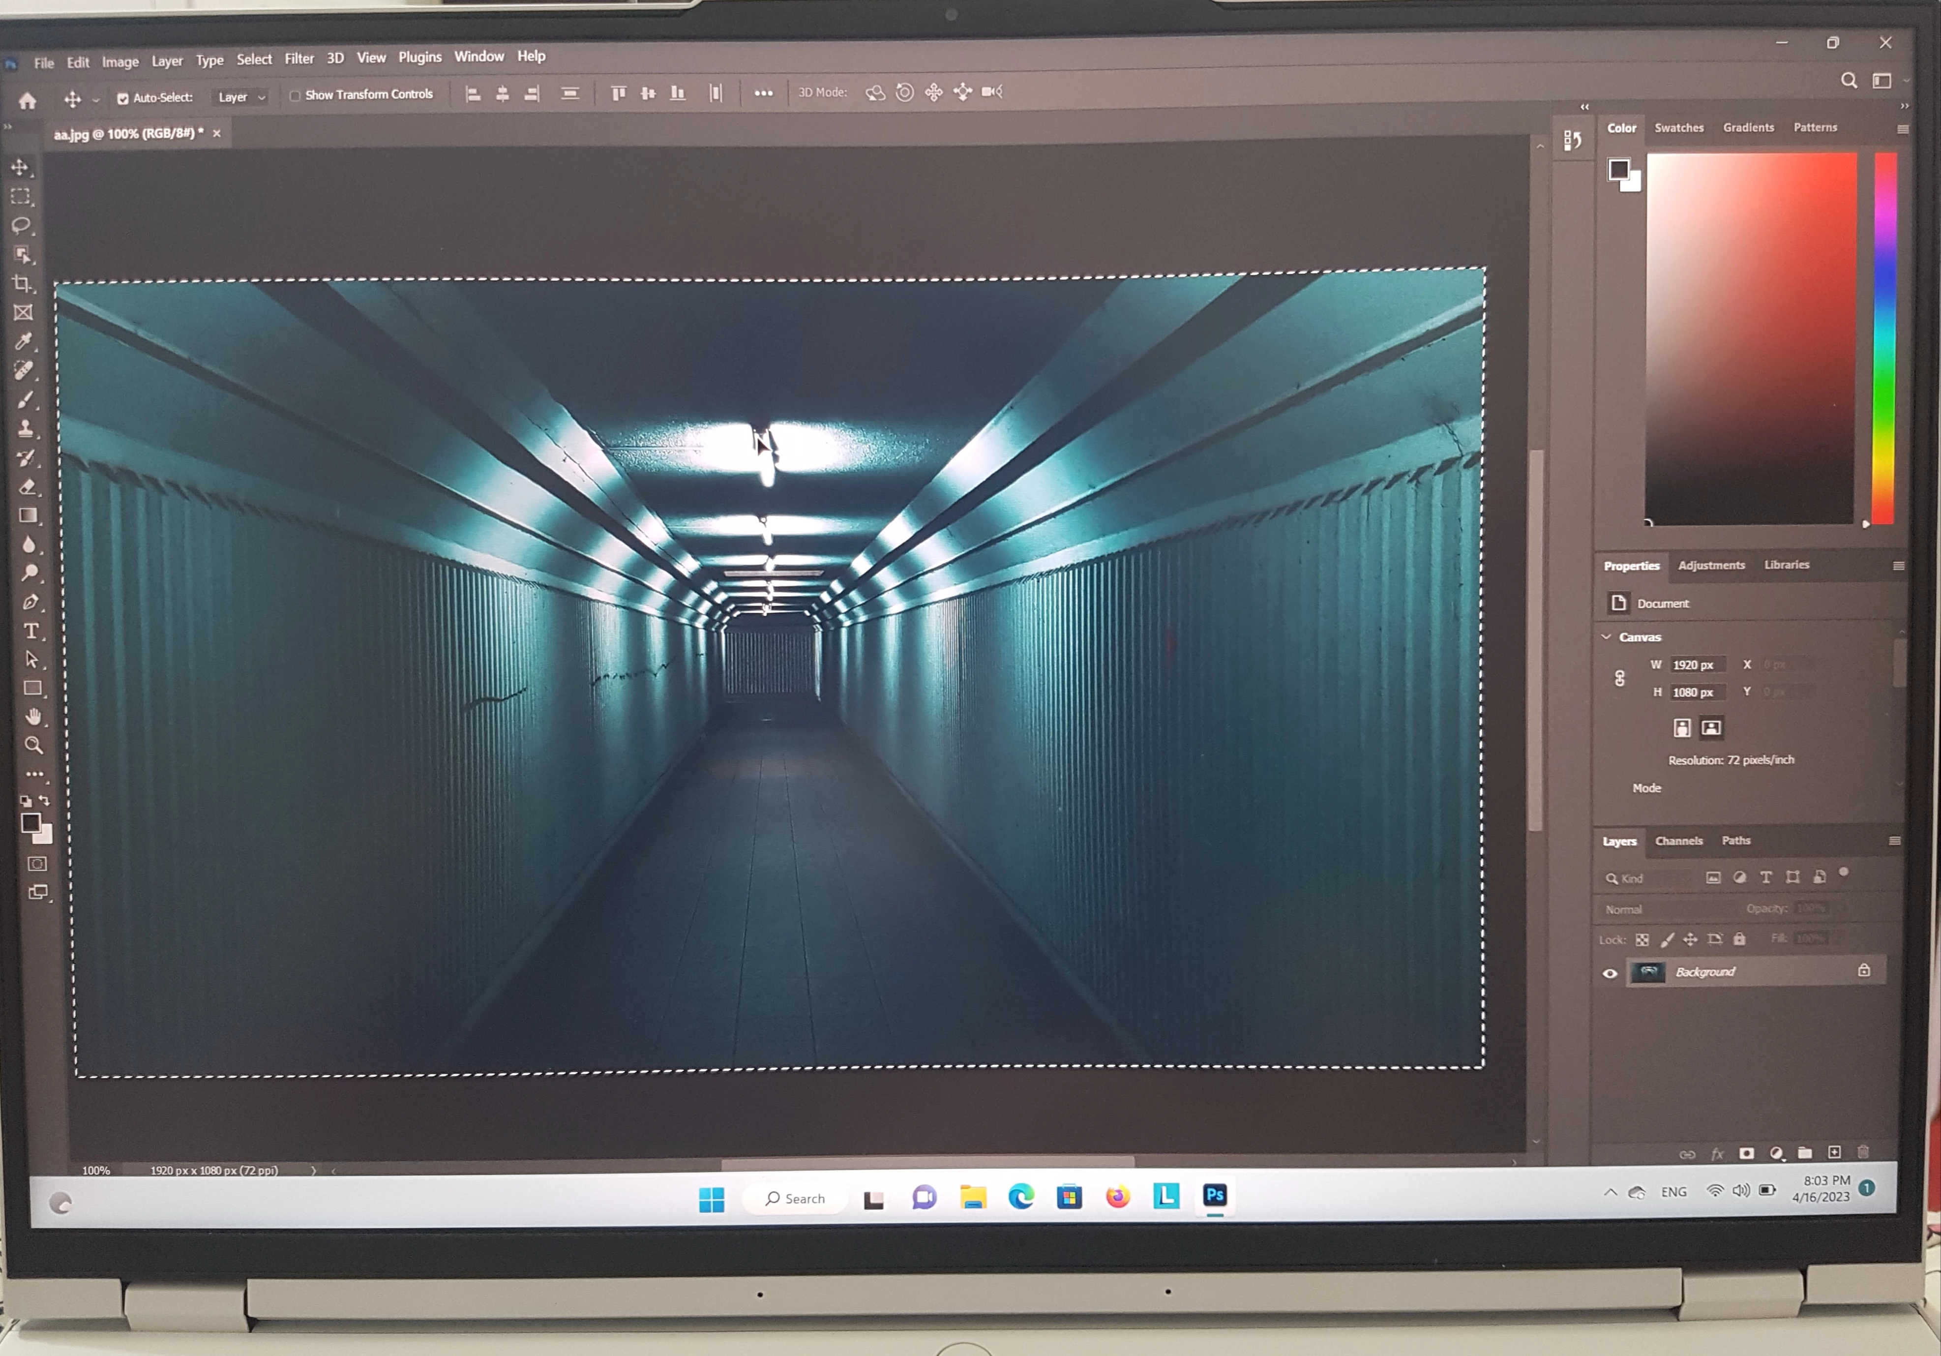1941x1356 pixels.
Task: Switch to the Channels tab
Action: click(1678, 841)
